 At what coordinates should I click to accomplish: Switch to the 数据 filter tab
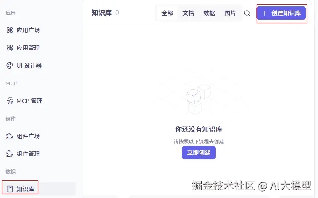pos(209,13)
